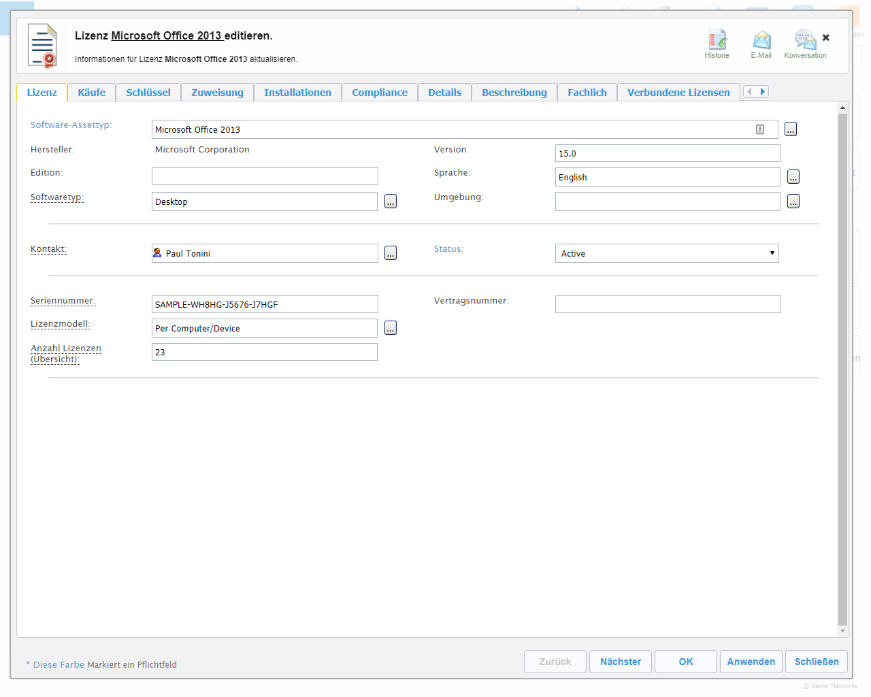Open the Schlüssel tab
Screen dimensions: 871x697
[148, 93]
